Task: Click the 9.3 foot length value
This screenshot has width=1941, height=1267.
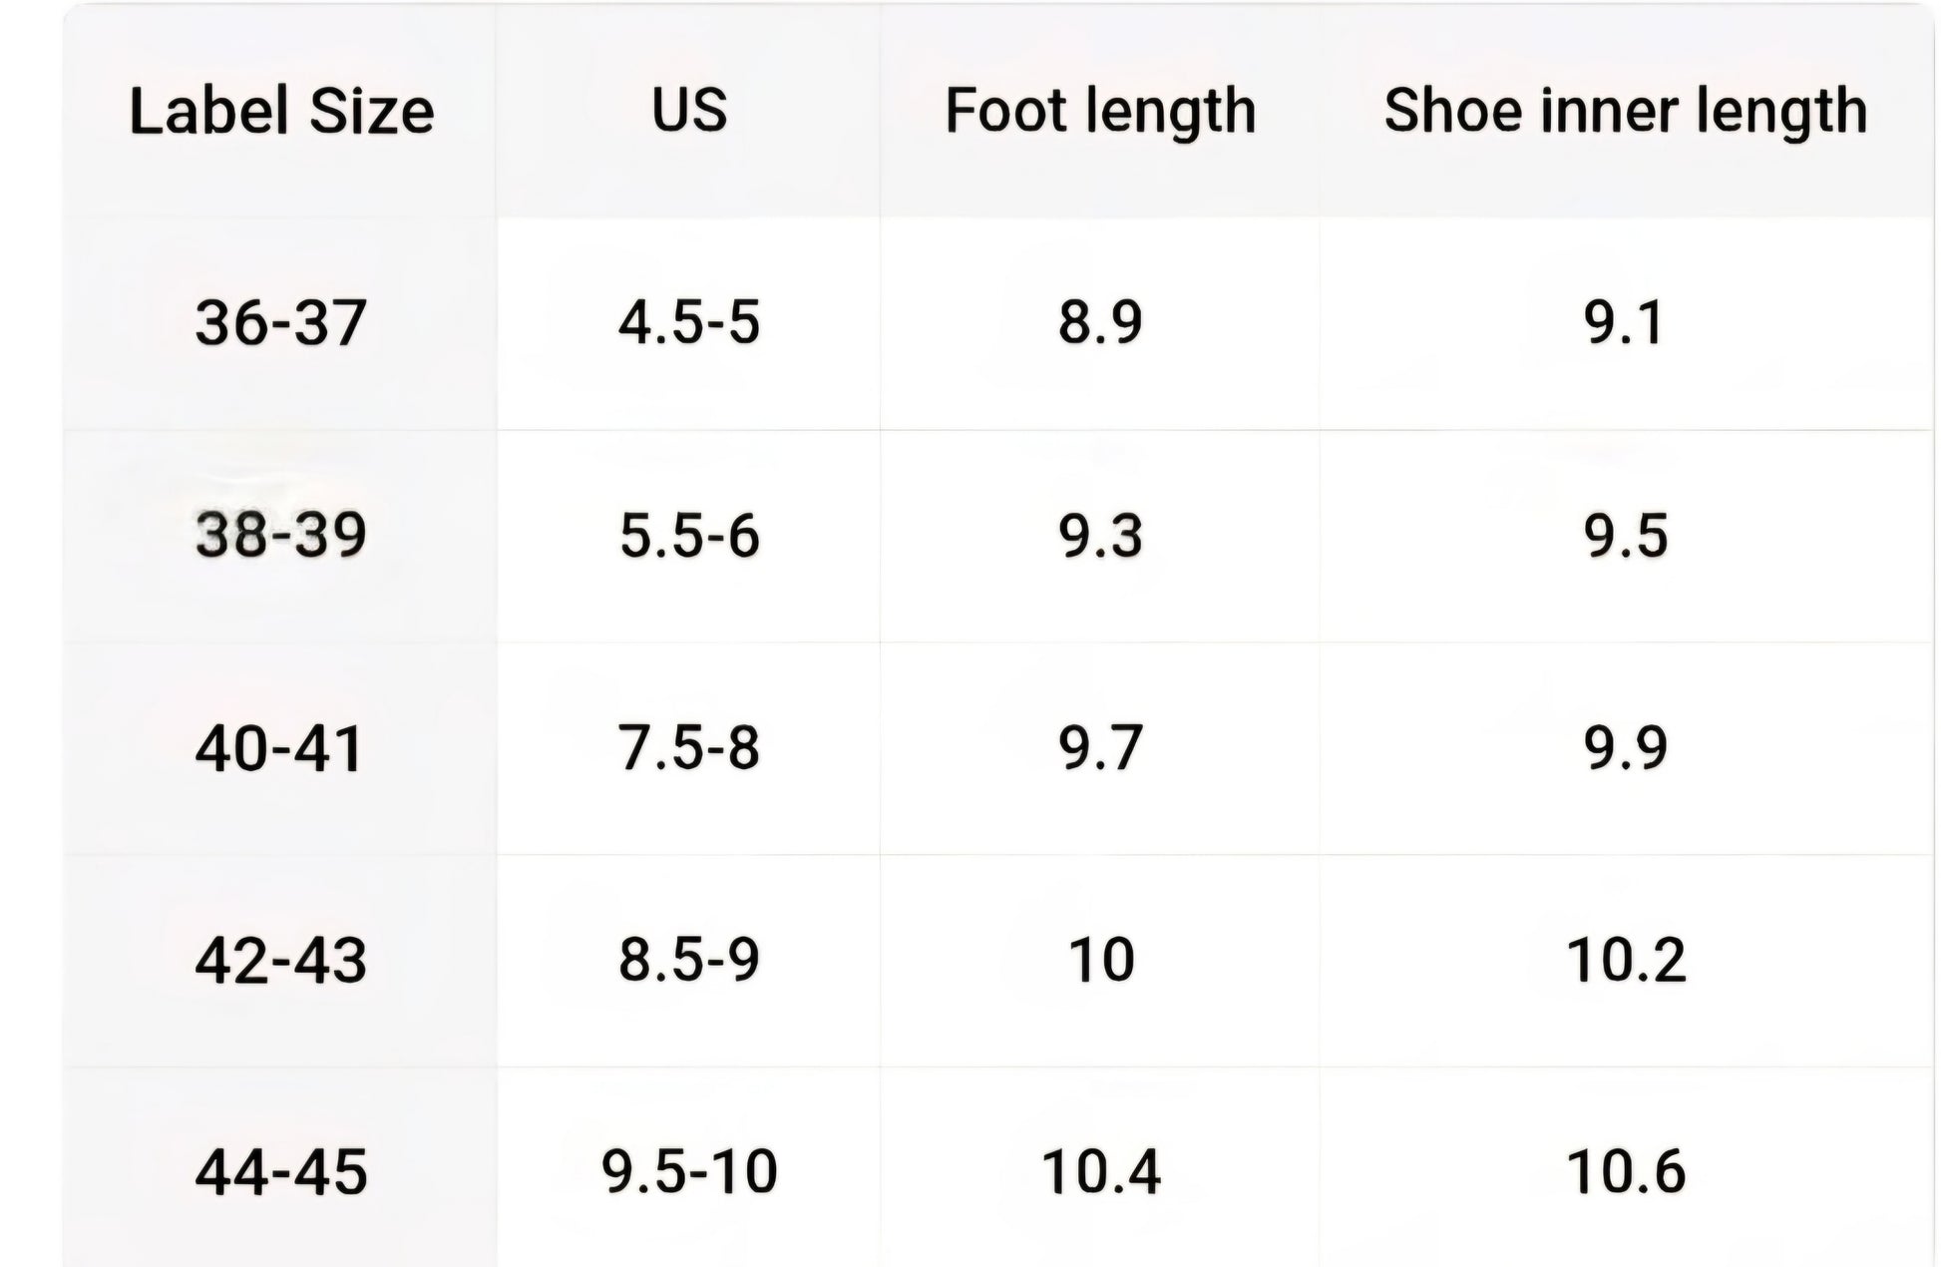Action: click(x=1100, y=536)
